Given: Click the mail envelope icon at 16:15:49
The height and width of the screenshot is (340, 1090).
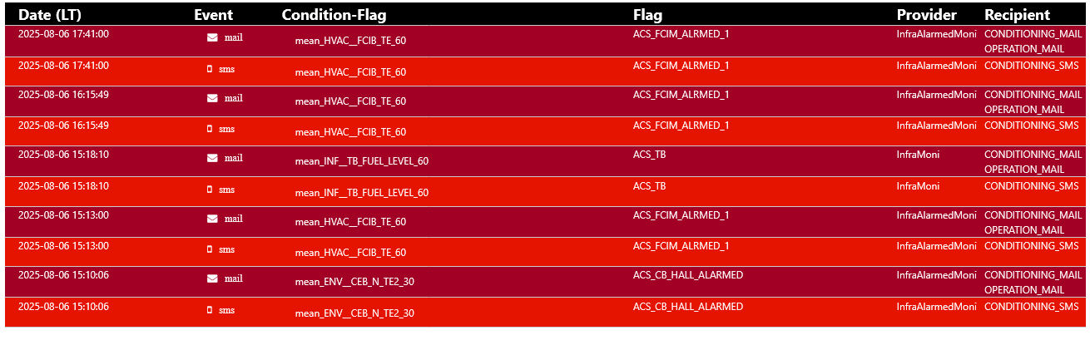Looking at the screenshot, I should (212, 98).
